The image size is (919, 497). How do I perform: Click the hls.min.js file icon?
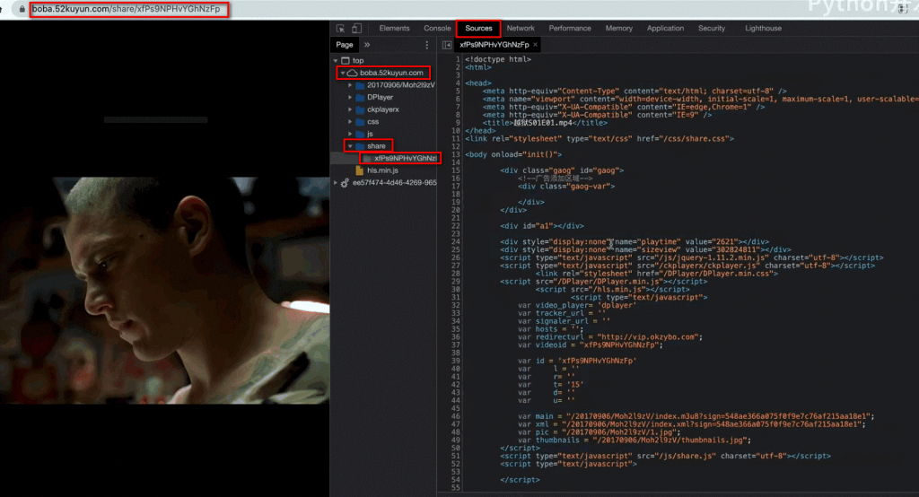(360, 170)
